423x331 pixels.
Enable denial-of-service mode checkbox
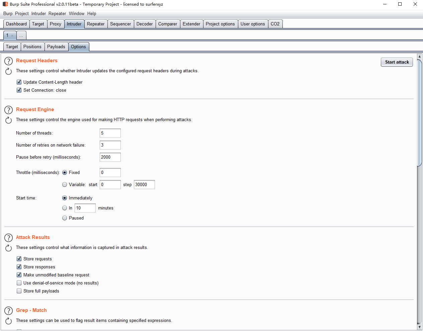(19, 283)
